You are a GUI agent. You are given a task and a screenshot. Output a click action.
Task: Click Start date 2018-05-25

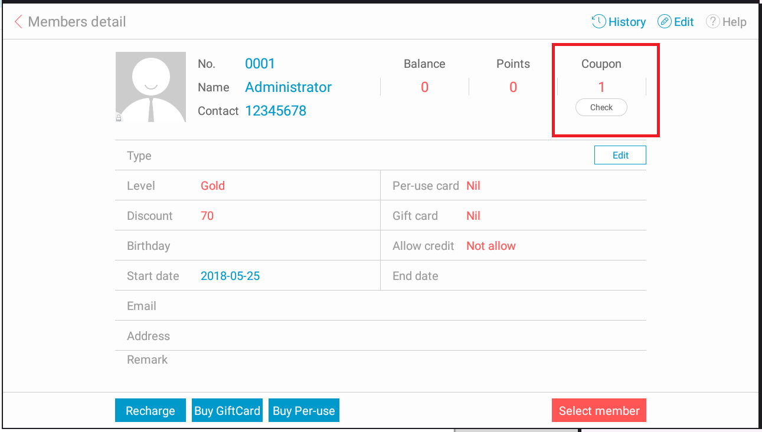[230, 276]
